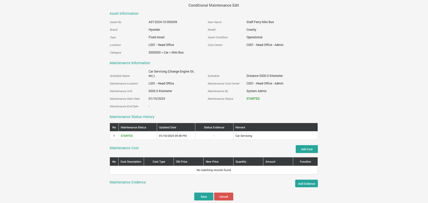
Task: Select the STARTED status in history row
Action: 127,136
